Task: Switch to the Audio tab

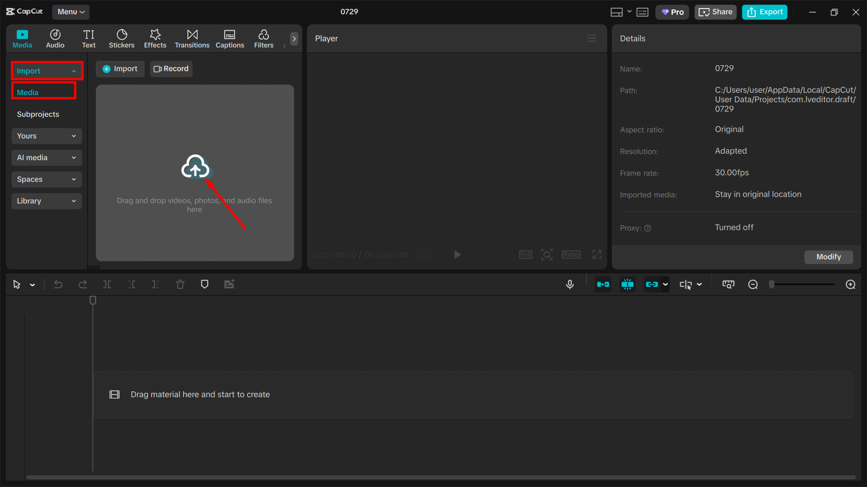Action: pyautogui.click(x=55, y=38)
